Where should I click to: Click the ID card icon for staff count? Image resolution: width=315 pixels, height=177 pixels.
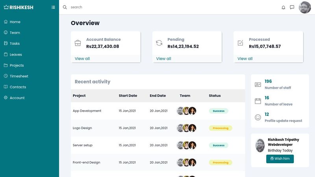pos(258,85)
